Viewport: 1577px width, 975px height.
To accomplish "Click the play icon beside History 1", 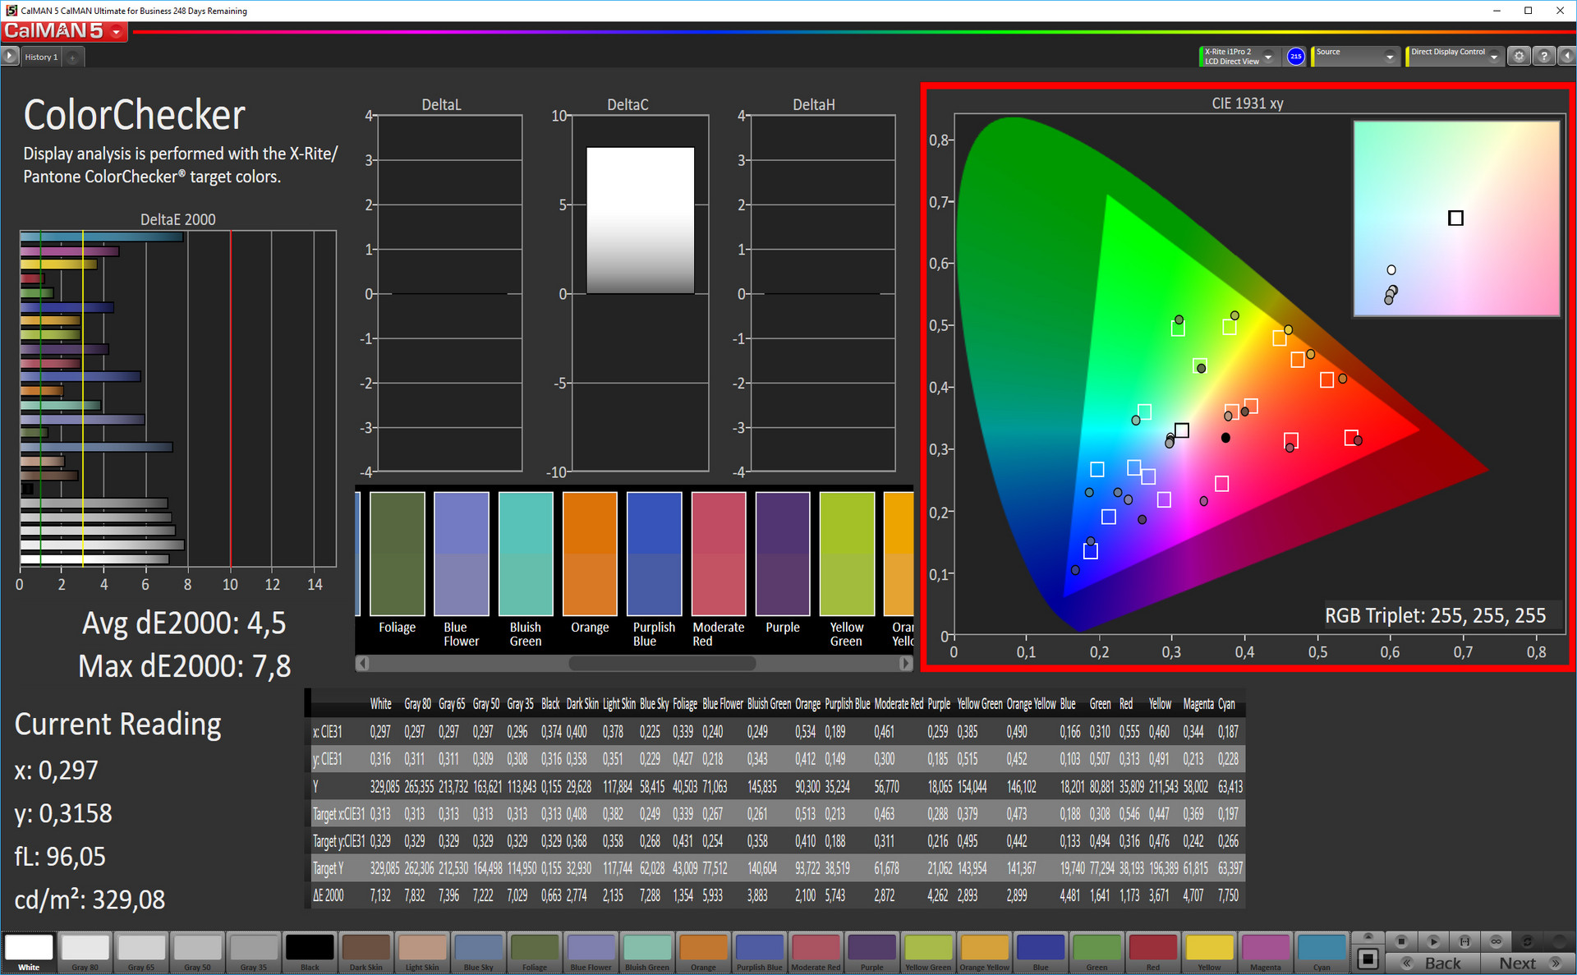I will [x=9, y=56].
